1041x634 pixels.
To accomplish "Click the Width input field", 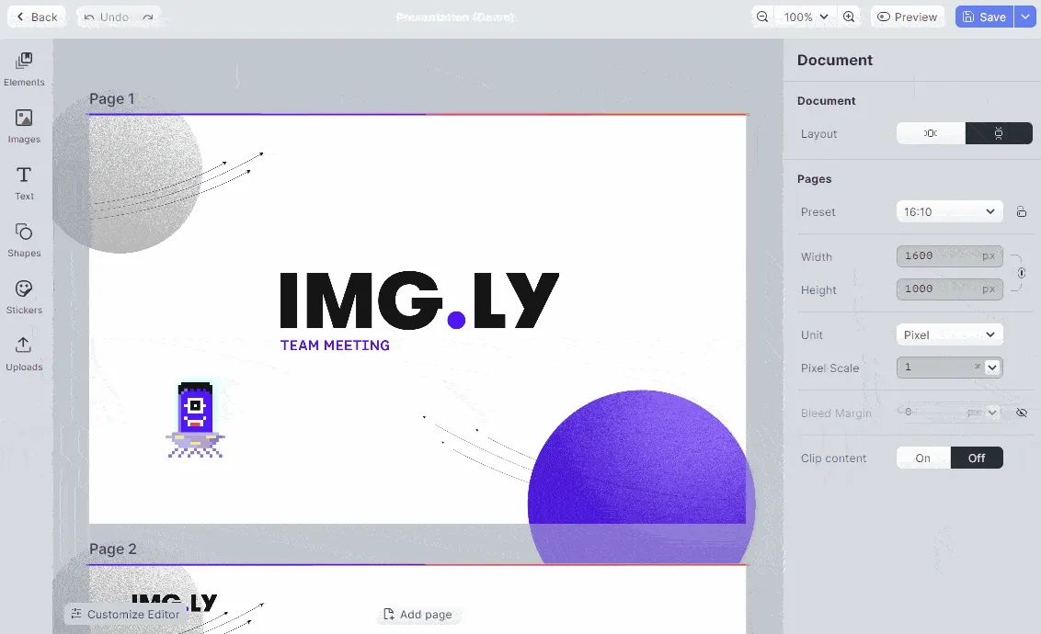I will point(949,256).
